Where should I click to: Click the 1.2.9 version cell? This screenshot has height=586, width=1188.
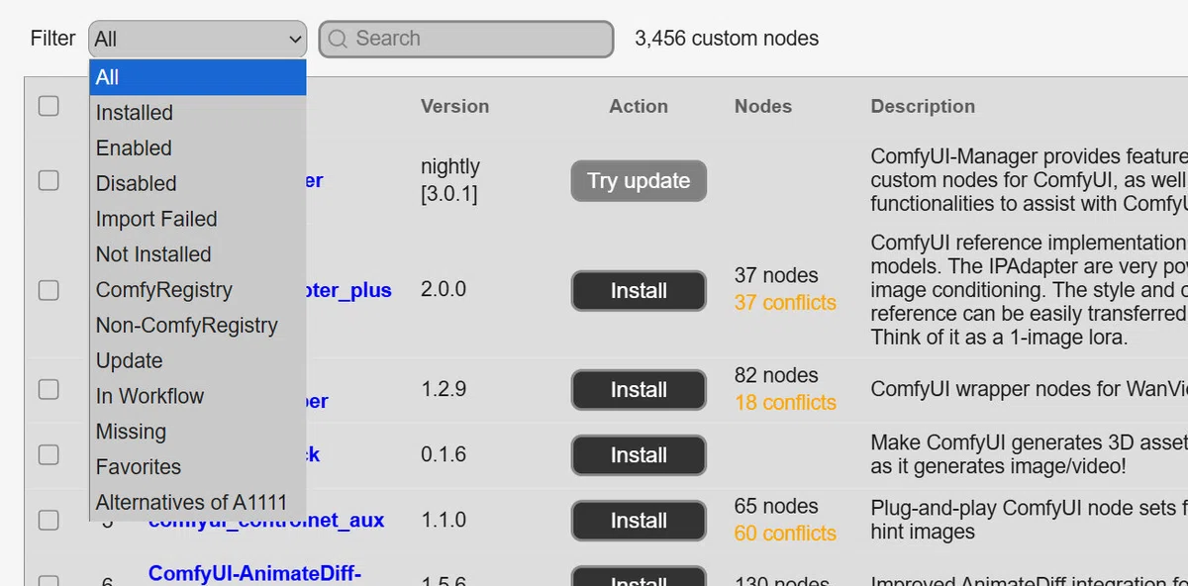pyautogui.click(x=444, y=389)
